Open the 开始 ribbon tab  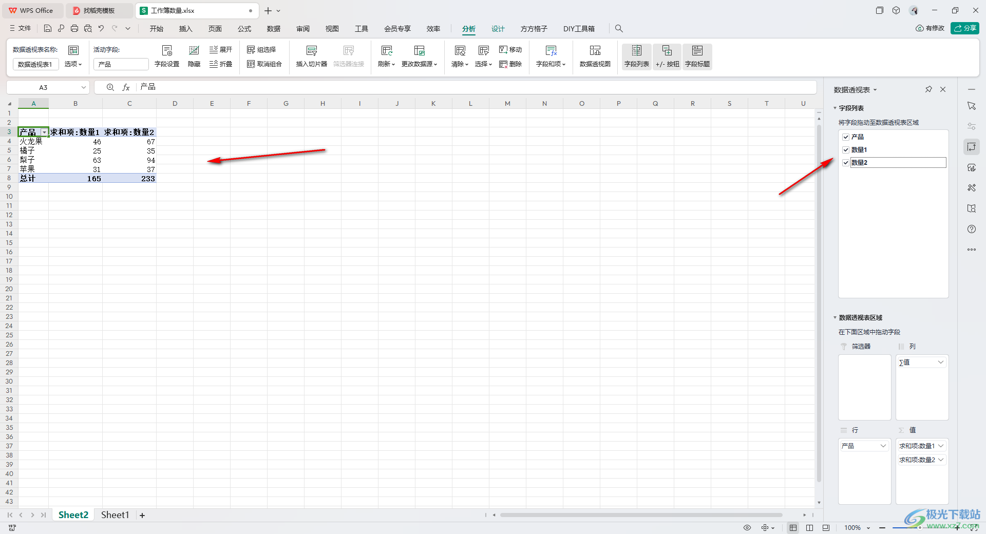[x=157, y=29]
